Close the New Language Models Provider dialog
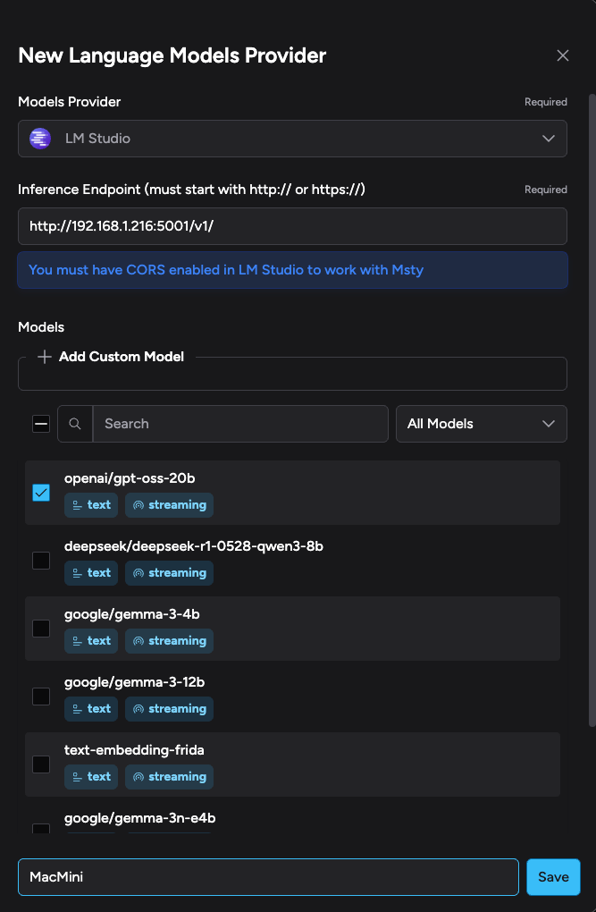The height and width of the screenshot is (912, 596). click(563, 55)
